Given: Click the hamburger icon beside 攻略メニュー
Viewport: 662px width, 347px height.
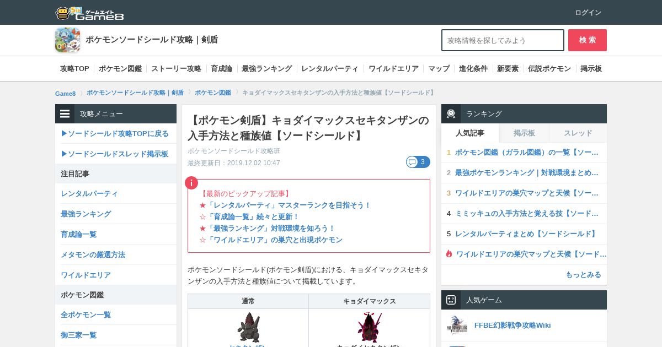Looking at the screenshot, I should [65, 114].
